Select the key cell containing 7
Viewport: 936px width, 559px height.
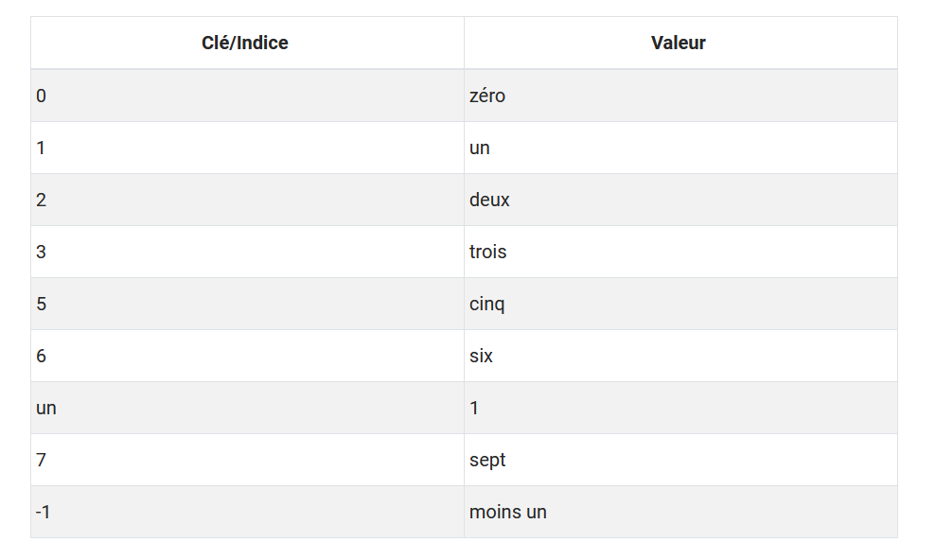click(x=42, y=460)
